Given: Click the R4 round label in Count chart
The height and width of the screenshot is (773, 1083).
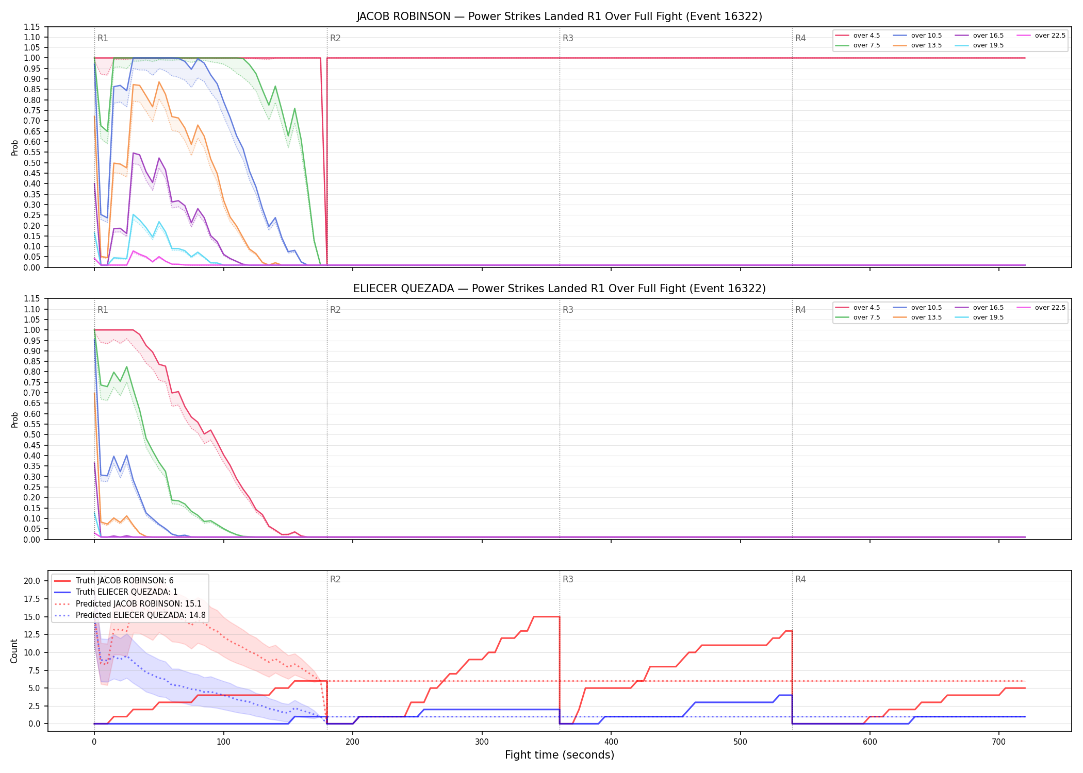Looking at the screenshot, I should [800, 579].
